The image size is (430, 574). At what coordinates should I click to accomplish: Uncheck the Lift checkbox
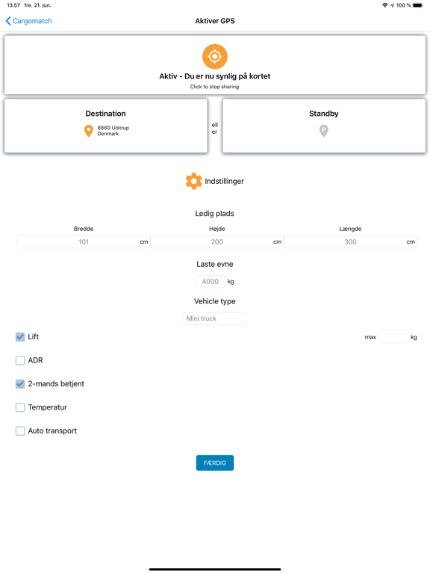20,337
